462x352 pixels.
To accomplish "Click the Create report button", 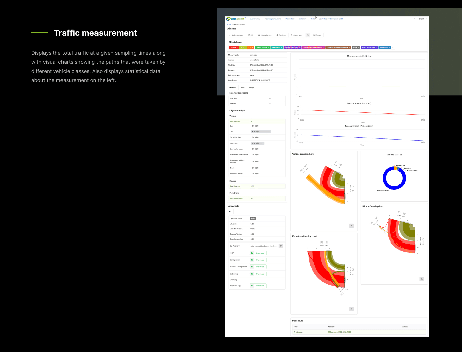I will (297, 35).
